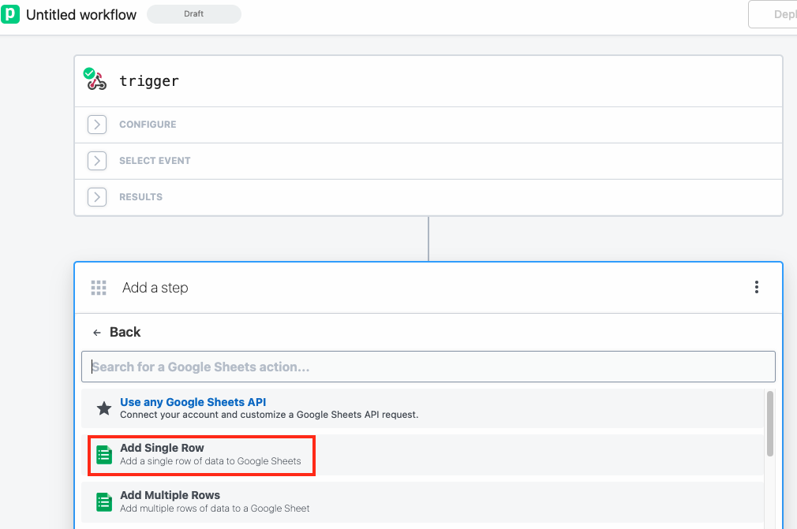Image resolution: width=797 pixels, height=529 pixels.
Task: Click the Deploy button
Action: pyautogui.click(x=773, y=14)
